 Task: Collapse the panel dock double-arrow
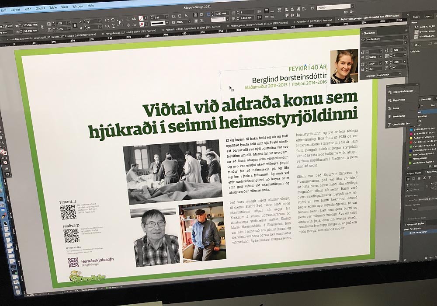tap(408, 15)
